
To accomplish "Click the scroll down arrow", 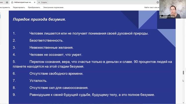I will click(x=183, y=103).
